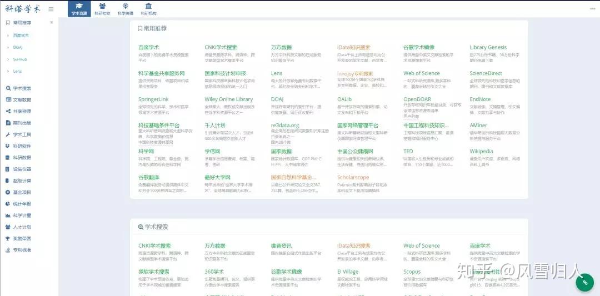Open 国家数据 link
Viewport: 600px width, 296px height.
(281, 152)
